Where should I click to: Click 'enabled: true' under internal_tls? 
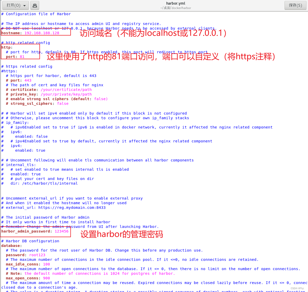point(26,174)
